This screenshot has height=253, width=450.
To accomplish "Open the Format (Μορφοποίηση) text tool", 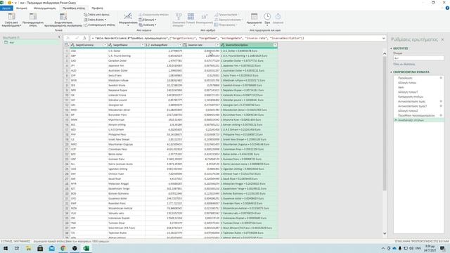I will click(128, 19).
